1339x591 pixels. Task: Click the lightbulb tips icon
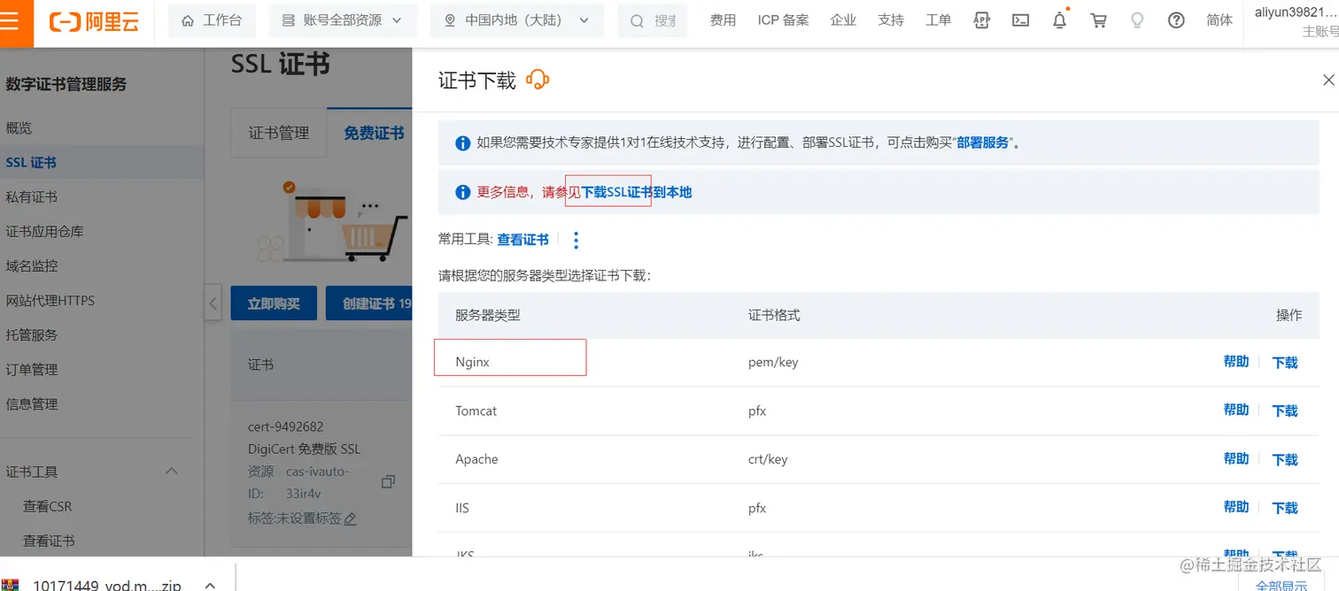[1138, 20]
